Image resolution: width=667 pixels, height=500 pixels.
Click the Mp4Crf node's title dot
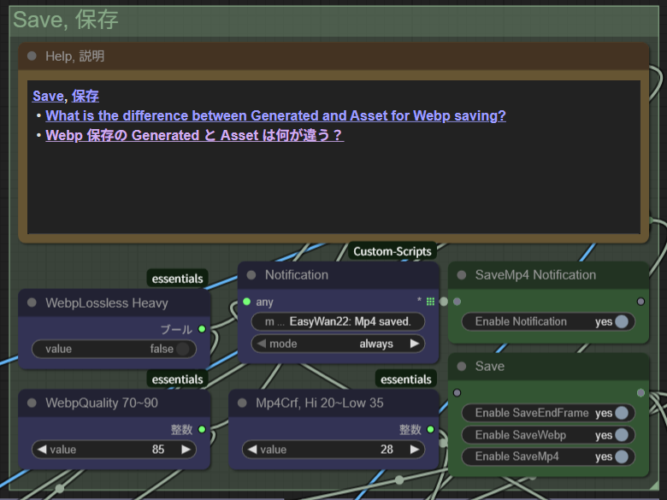(242, 403)
